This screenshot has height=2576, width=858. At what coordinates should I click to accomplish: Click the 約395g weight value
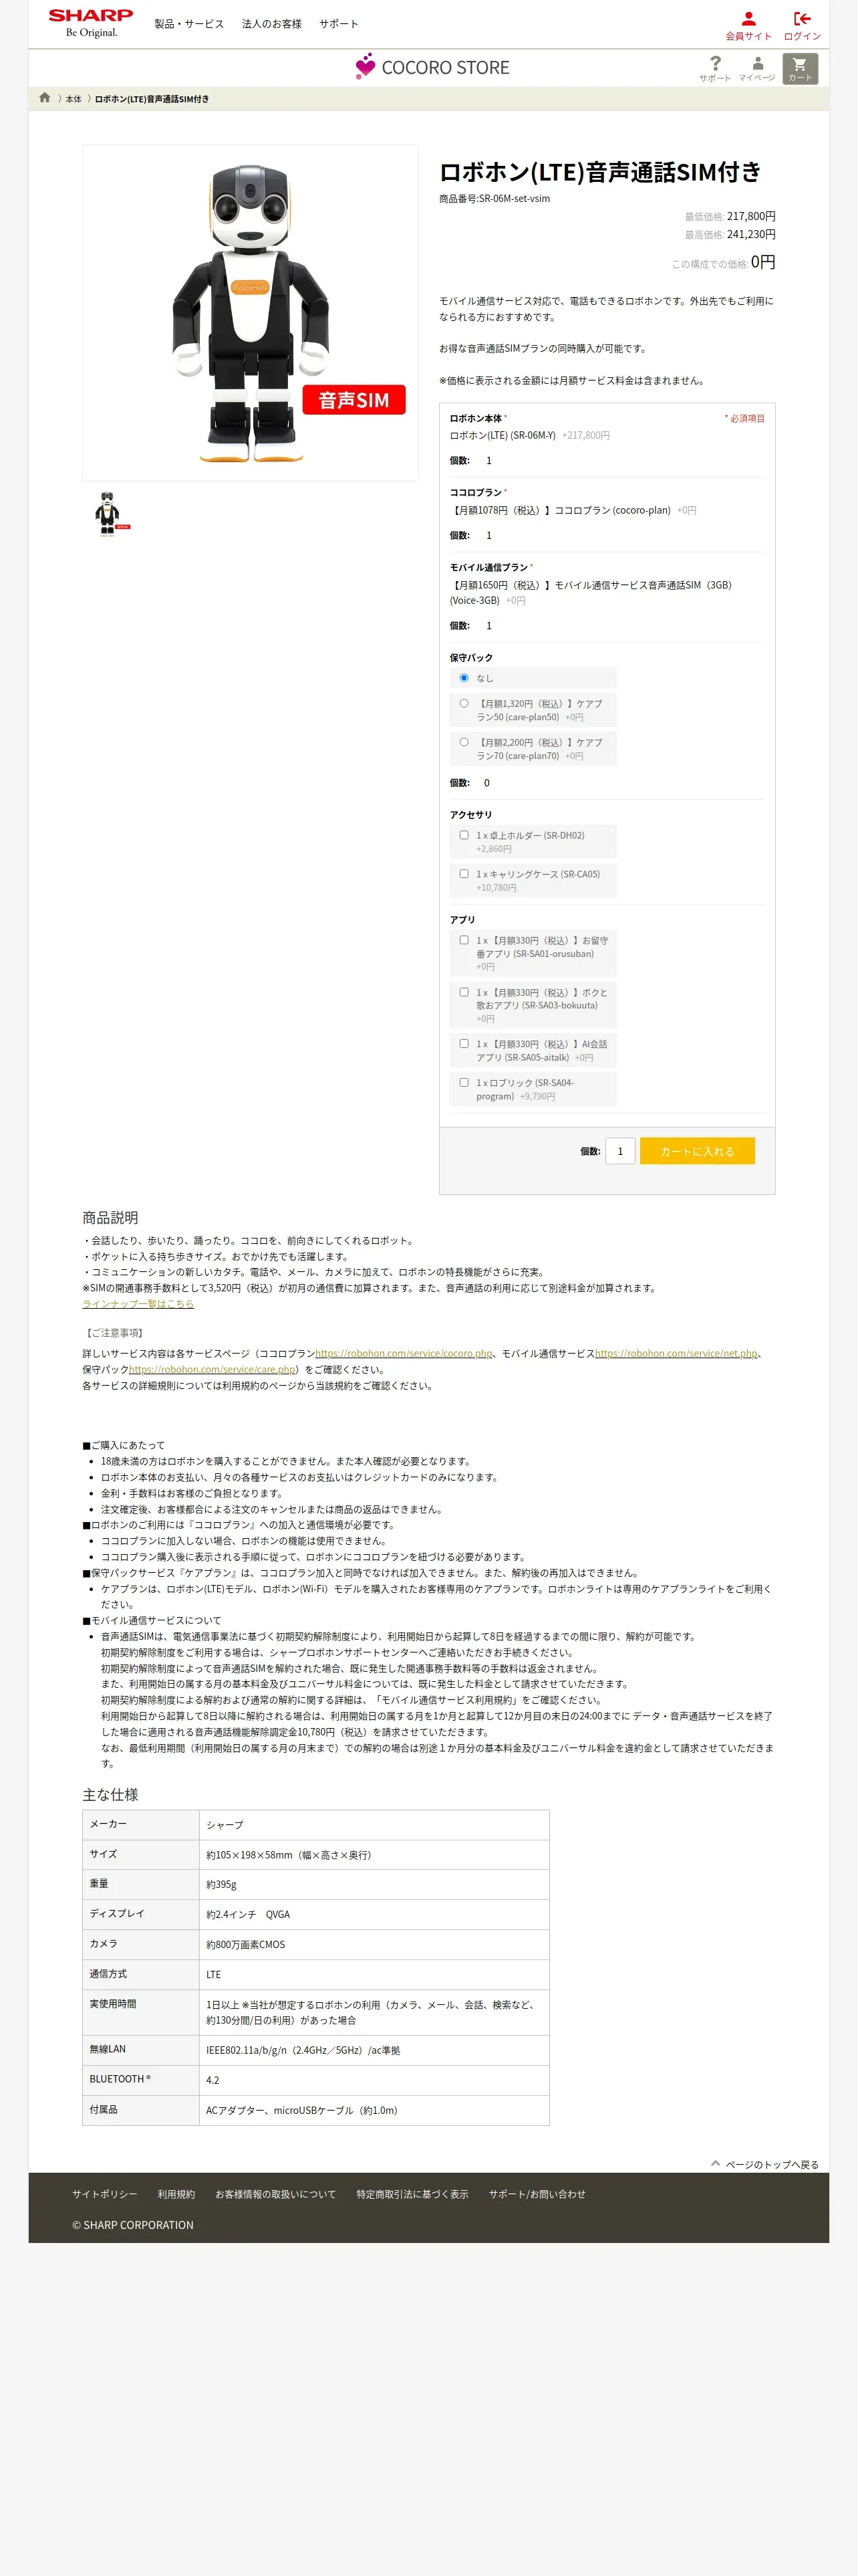222,1884
